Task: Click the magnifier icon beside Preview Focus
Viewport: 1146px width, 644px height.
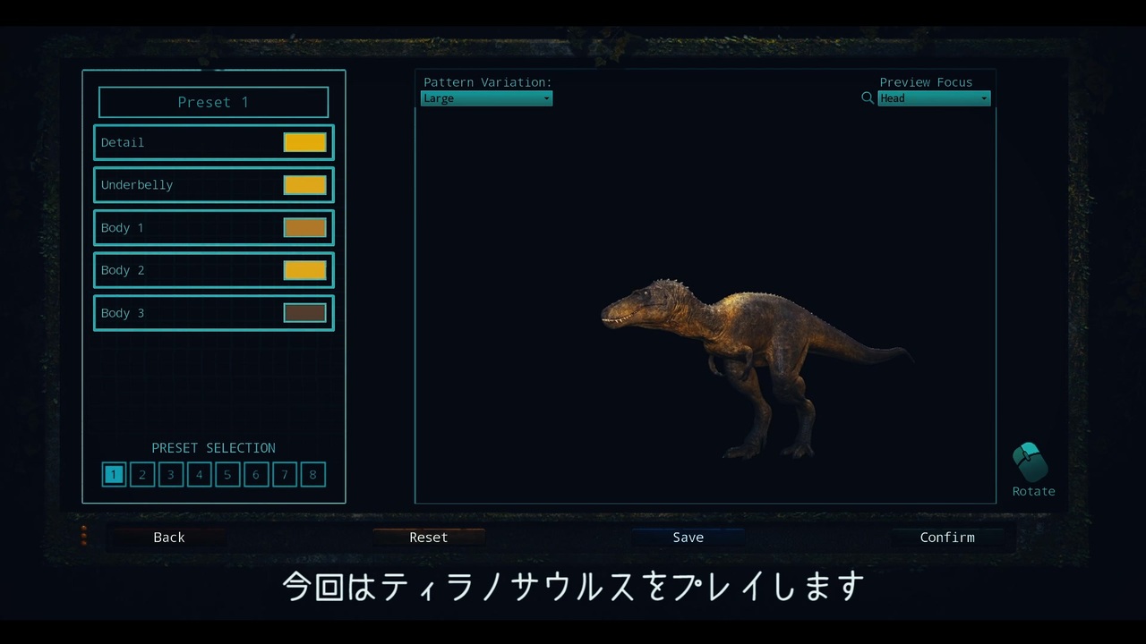Action: [x=868, y=98]
